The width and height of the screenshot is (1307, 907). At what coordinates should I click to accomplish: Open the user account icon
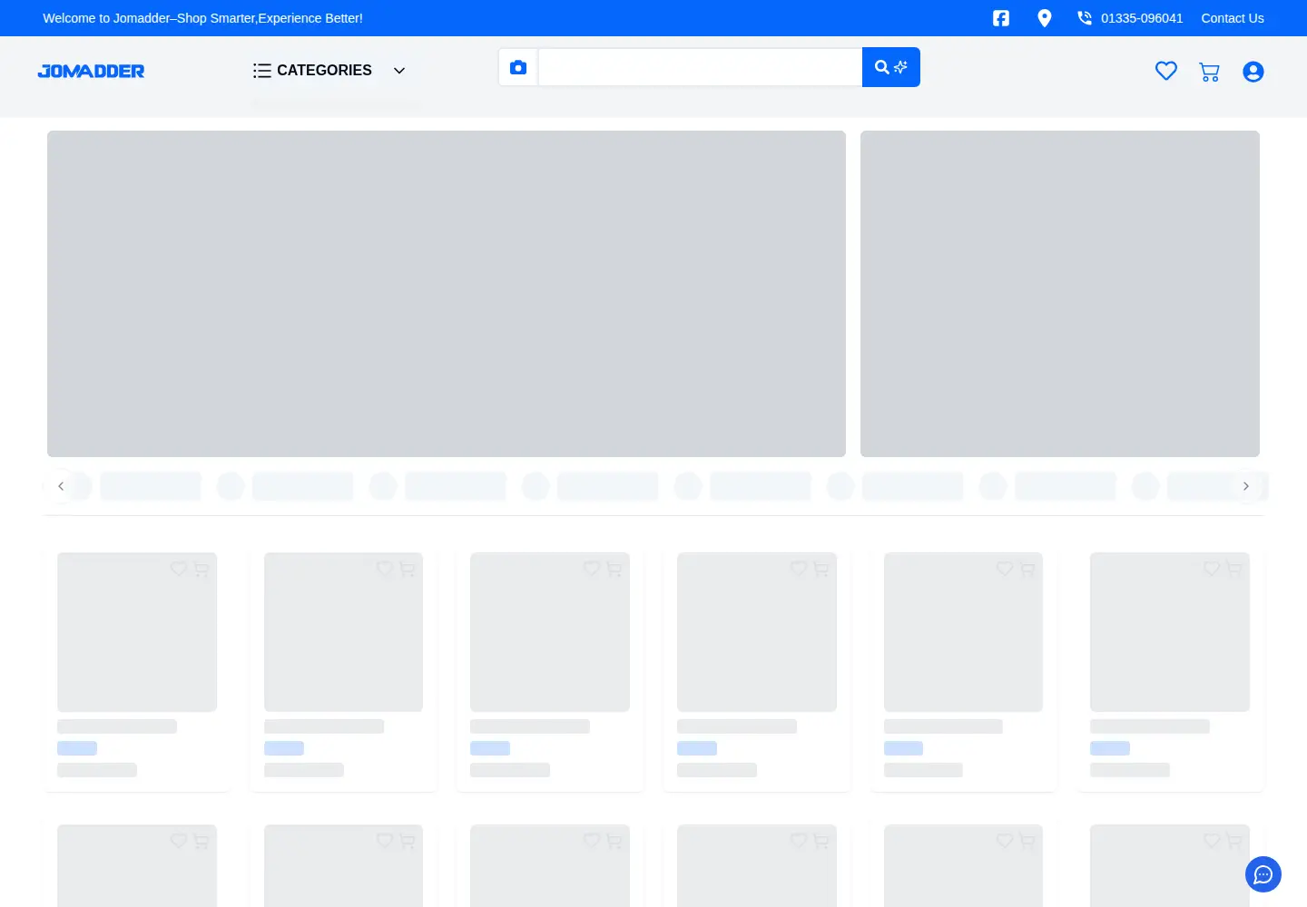pyautogui.click(x=1253, y=72)
